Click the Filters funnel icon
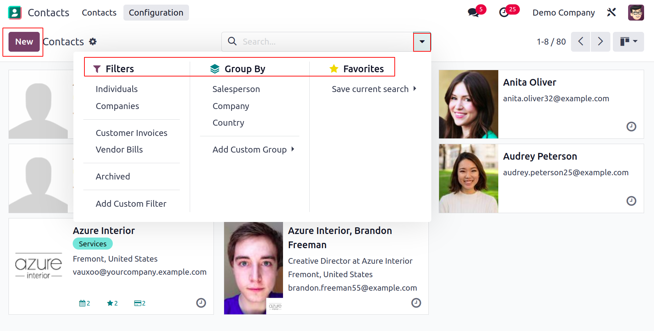This screenshot has height=331, width=654. click(x=97, y=69)
